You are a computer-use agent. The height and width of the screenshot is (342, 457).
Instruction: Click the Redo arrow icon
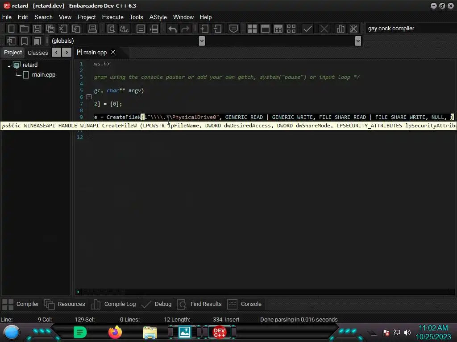(185, 29)
